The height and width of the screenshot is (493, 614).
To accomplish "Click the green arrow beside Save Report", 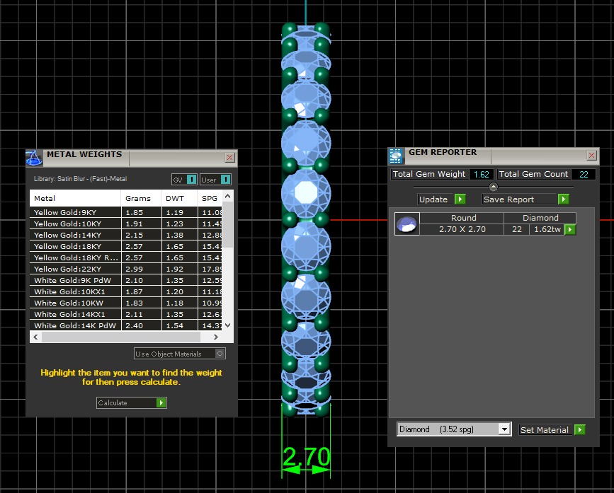I will click(563, 199).
